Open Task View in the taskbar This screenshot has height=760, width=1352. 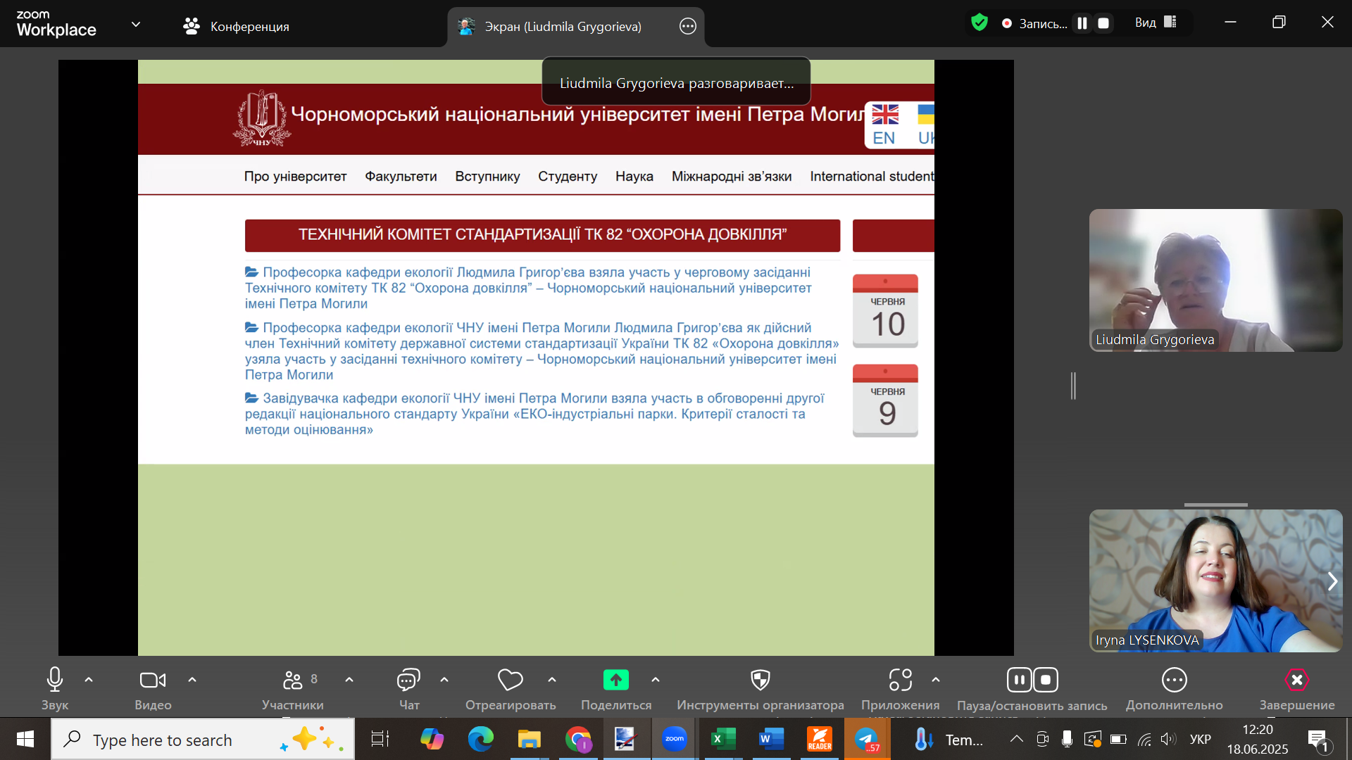(x=380, y=740)
